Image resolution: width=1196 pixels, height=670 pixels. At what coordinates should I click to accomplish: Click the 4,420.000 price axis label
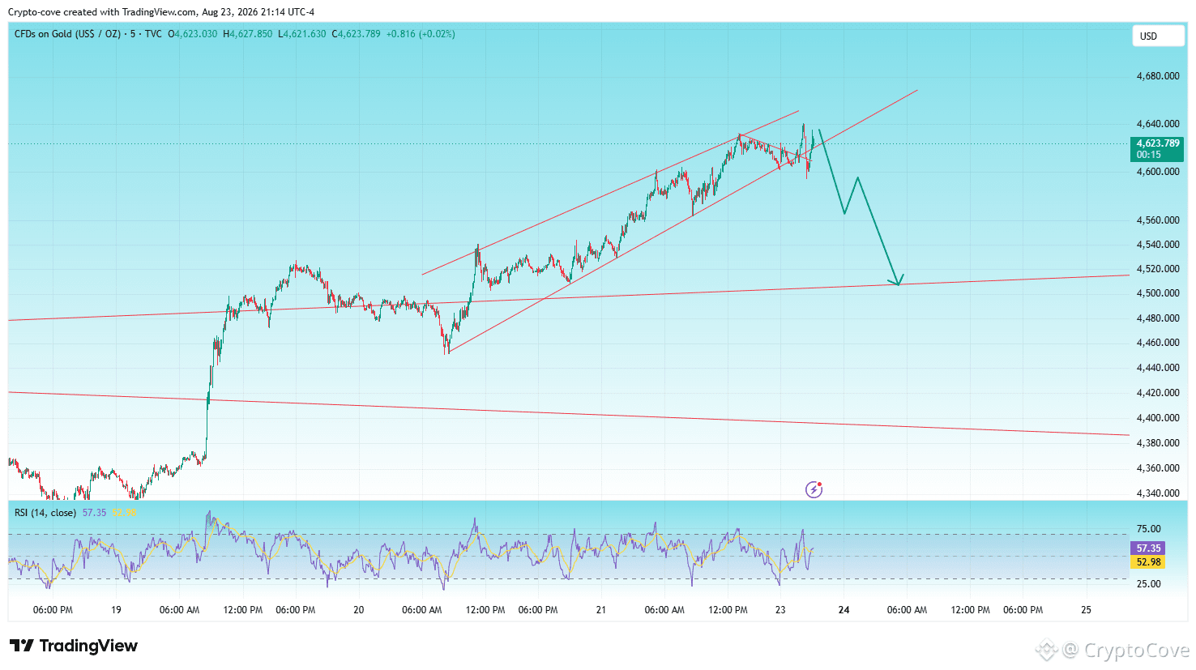[x=1158, y=393]
